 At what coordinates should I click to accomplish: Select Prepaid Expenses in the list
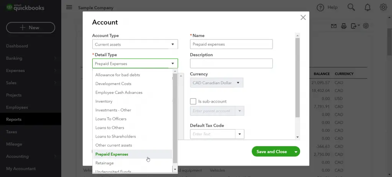pos(132,154)
